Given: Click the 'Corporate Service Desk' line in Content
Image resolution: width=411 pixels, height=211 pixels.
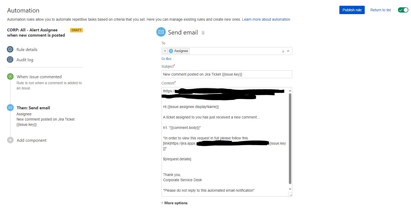Looking at the screenshot, I should click(x=182, y=180).
